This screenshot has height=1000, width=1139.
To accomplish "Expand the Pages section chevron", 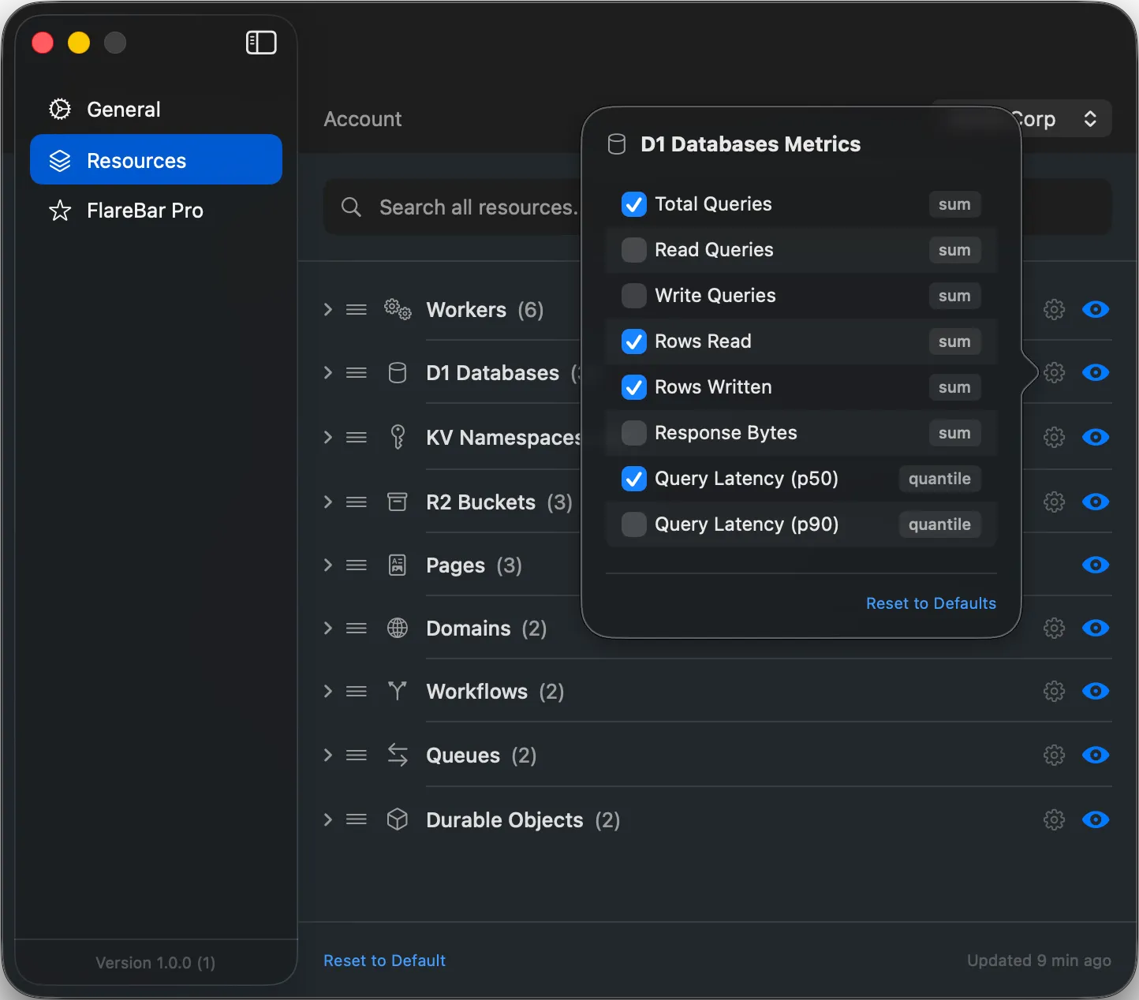I will coord(328,565).
